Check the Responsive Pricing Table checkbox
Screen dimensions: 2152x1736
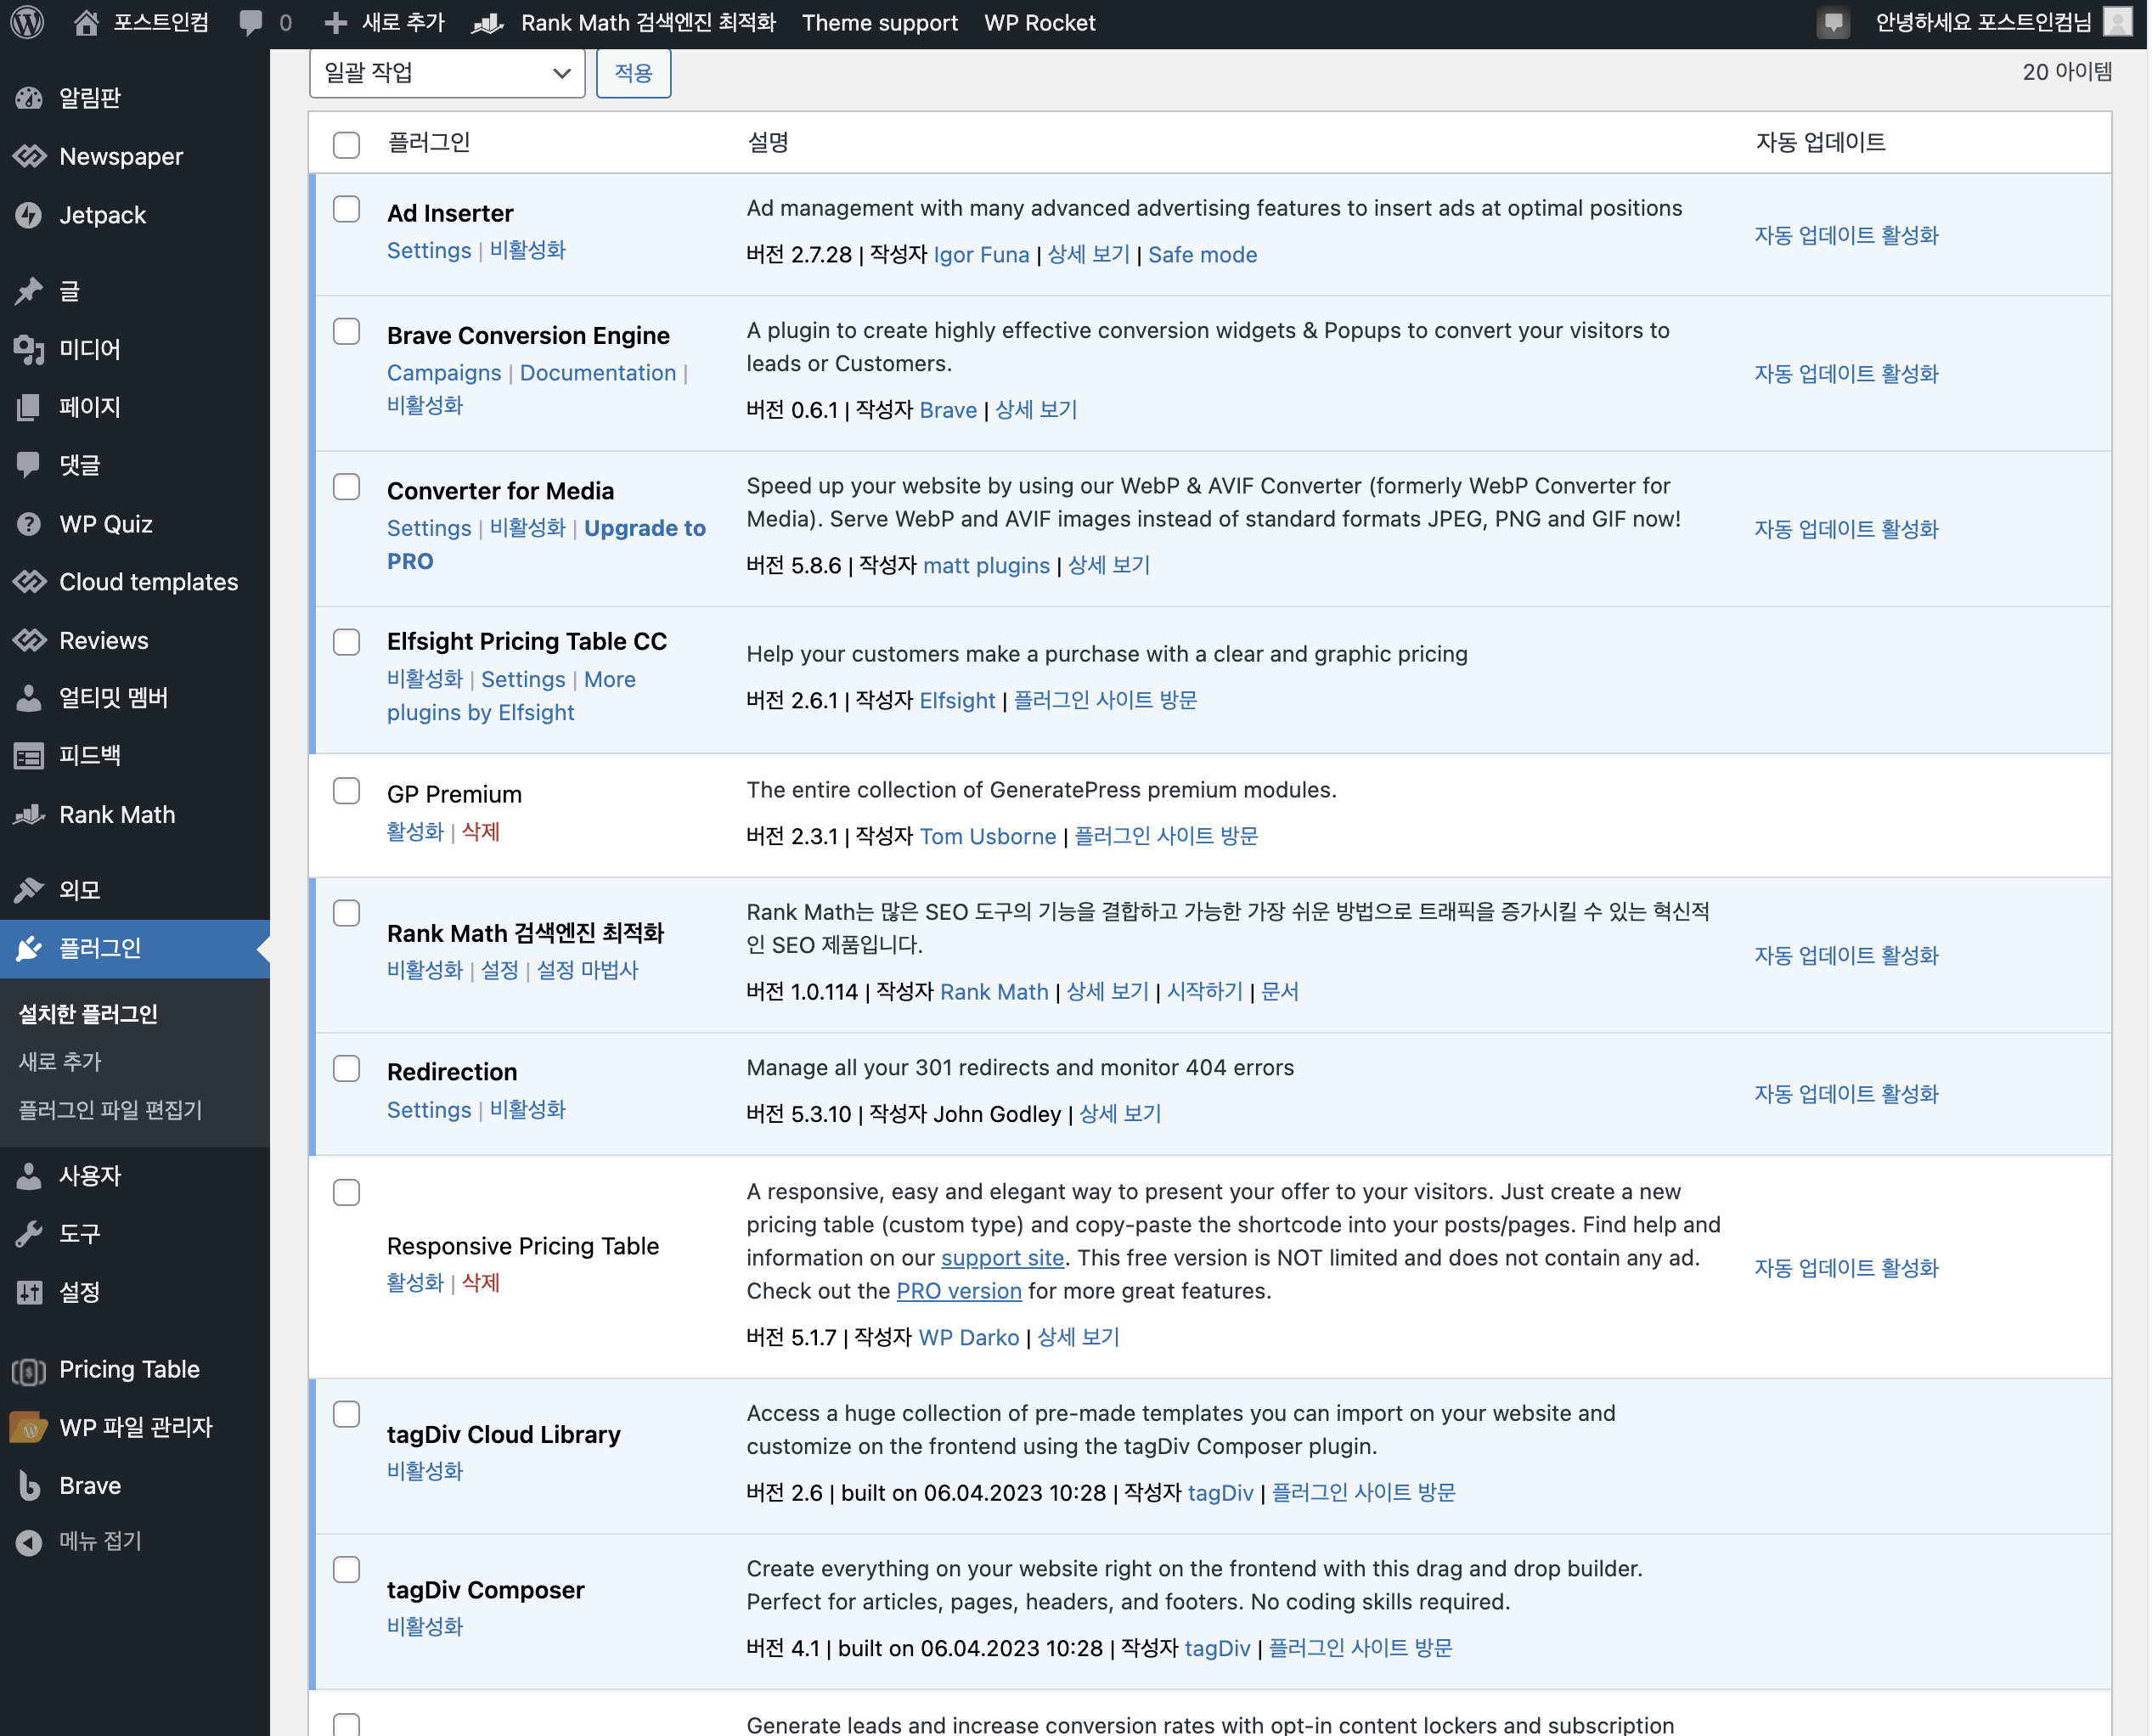(x=346, y=1192)
